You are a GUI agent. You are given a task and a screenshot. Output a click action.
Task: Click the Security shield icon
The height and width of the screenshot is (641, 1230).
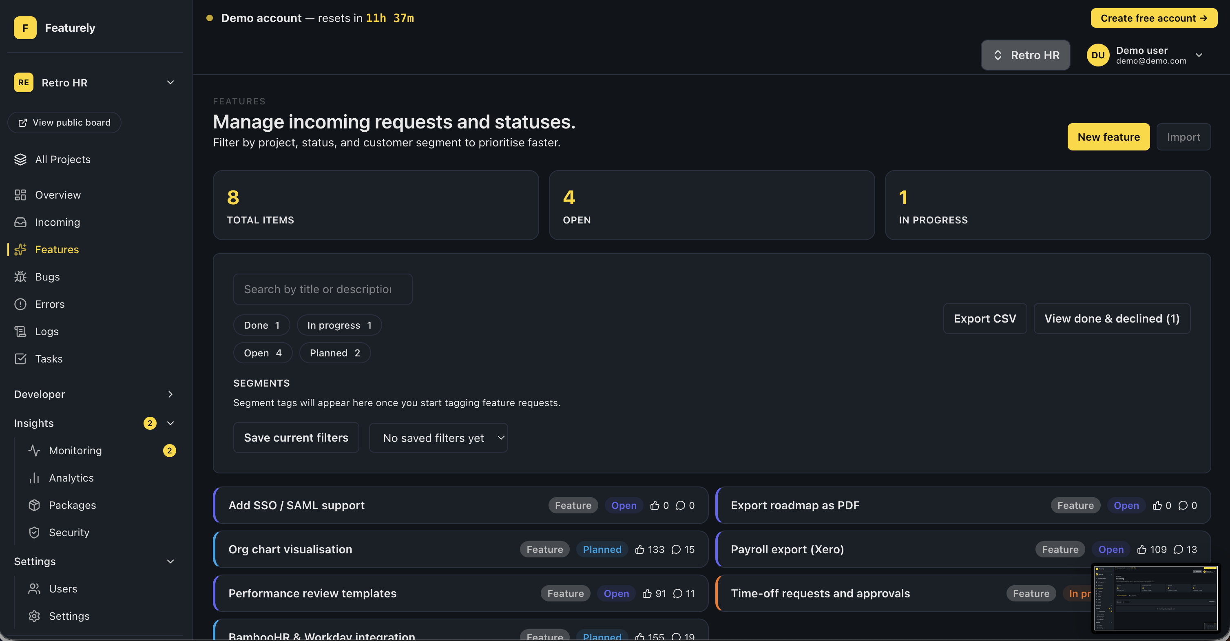(34, 532)
